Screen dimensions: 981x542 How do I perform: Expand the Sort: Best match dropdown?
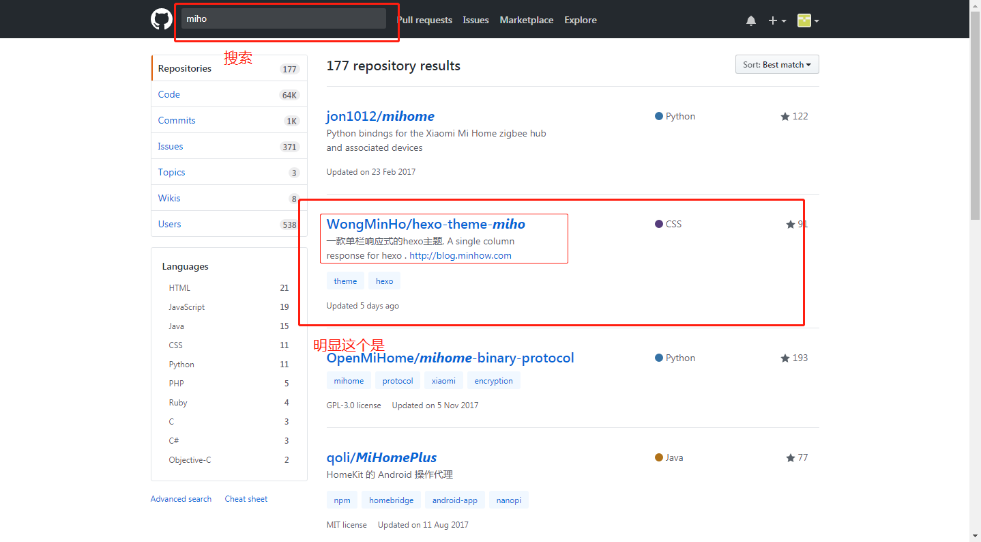777,65
